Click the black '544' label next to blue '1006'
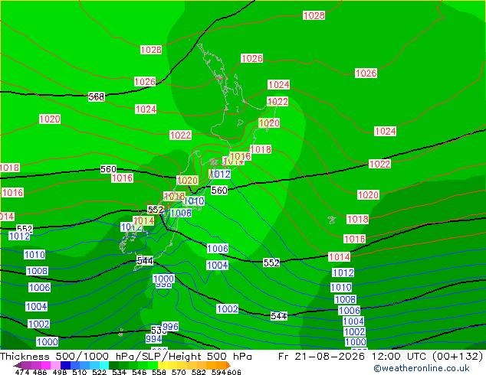 pyautogui.click(x=279, y=316)
